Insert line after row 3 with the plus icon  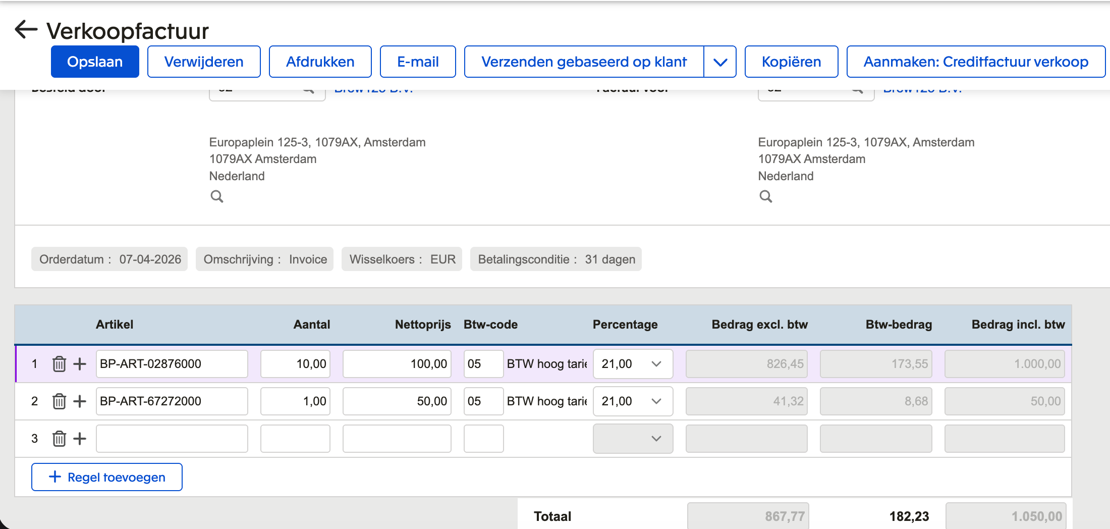pos(80,438)
